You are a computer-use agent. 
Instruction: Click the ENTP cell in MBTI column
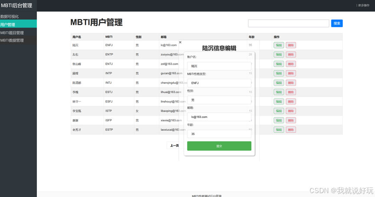coord(109,54)
